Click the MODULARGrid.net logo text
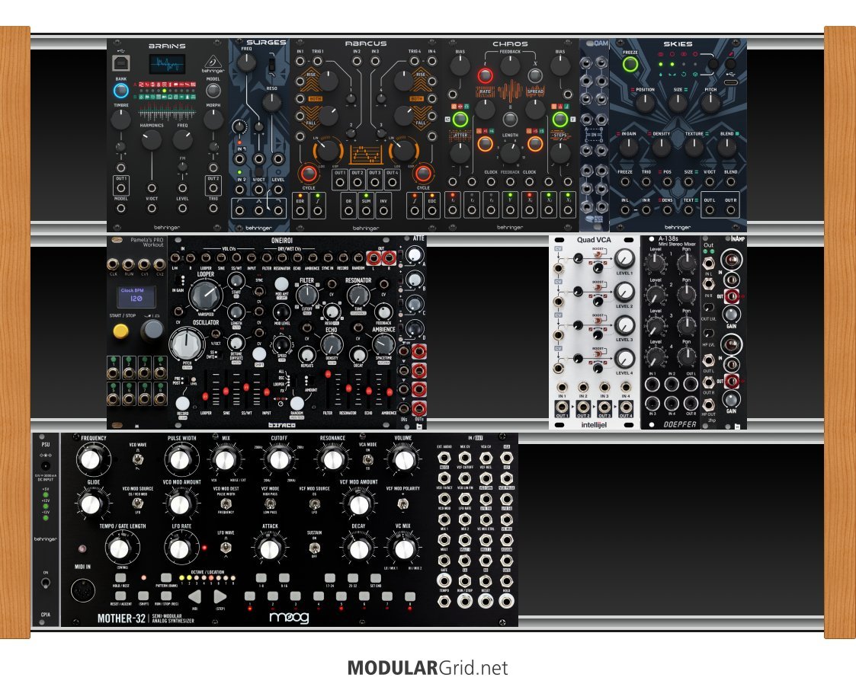Screen dimensions: 856x684 pos(427,668)
